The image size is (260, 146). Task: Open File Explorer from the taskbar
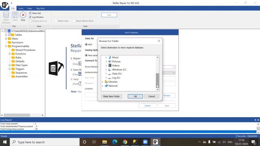pos(105,142)
